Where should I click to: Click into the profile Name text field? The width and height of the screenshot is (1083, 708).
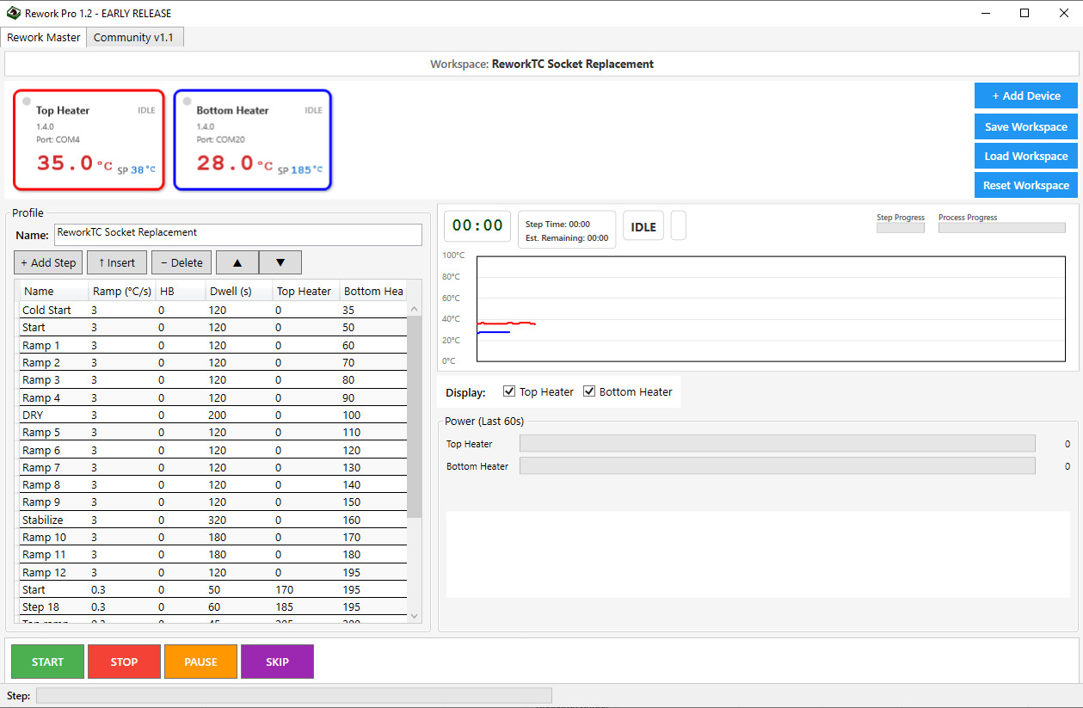click(238, 234)
